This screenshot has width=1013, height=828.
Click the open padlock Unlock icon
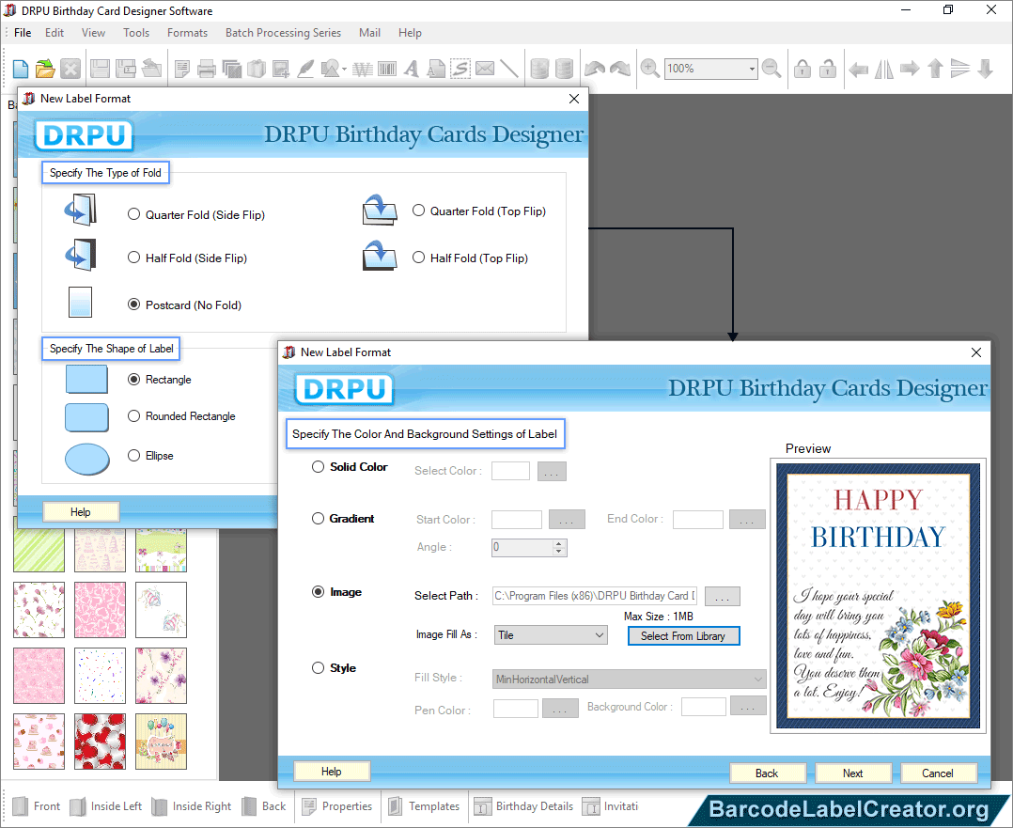click(828, 69)
